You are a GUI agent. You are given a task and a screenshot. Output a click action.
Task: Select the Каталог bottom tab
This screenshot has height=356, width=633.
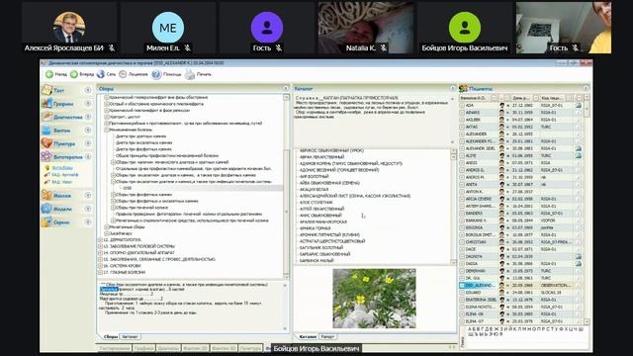[x=308, y=336]
